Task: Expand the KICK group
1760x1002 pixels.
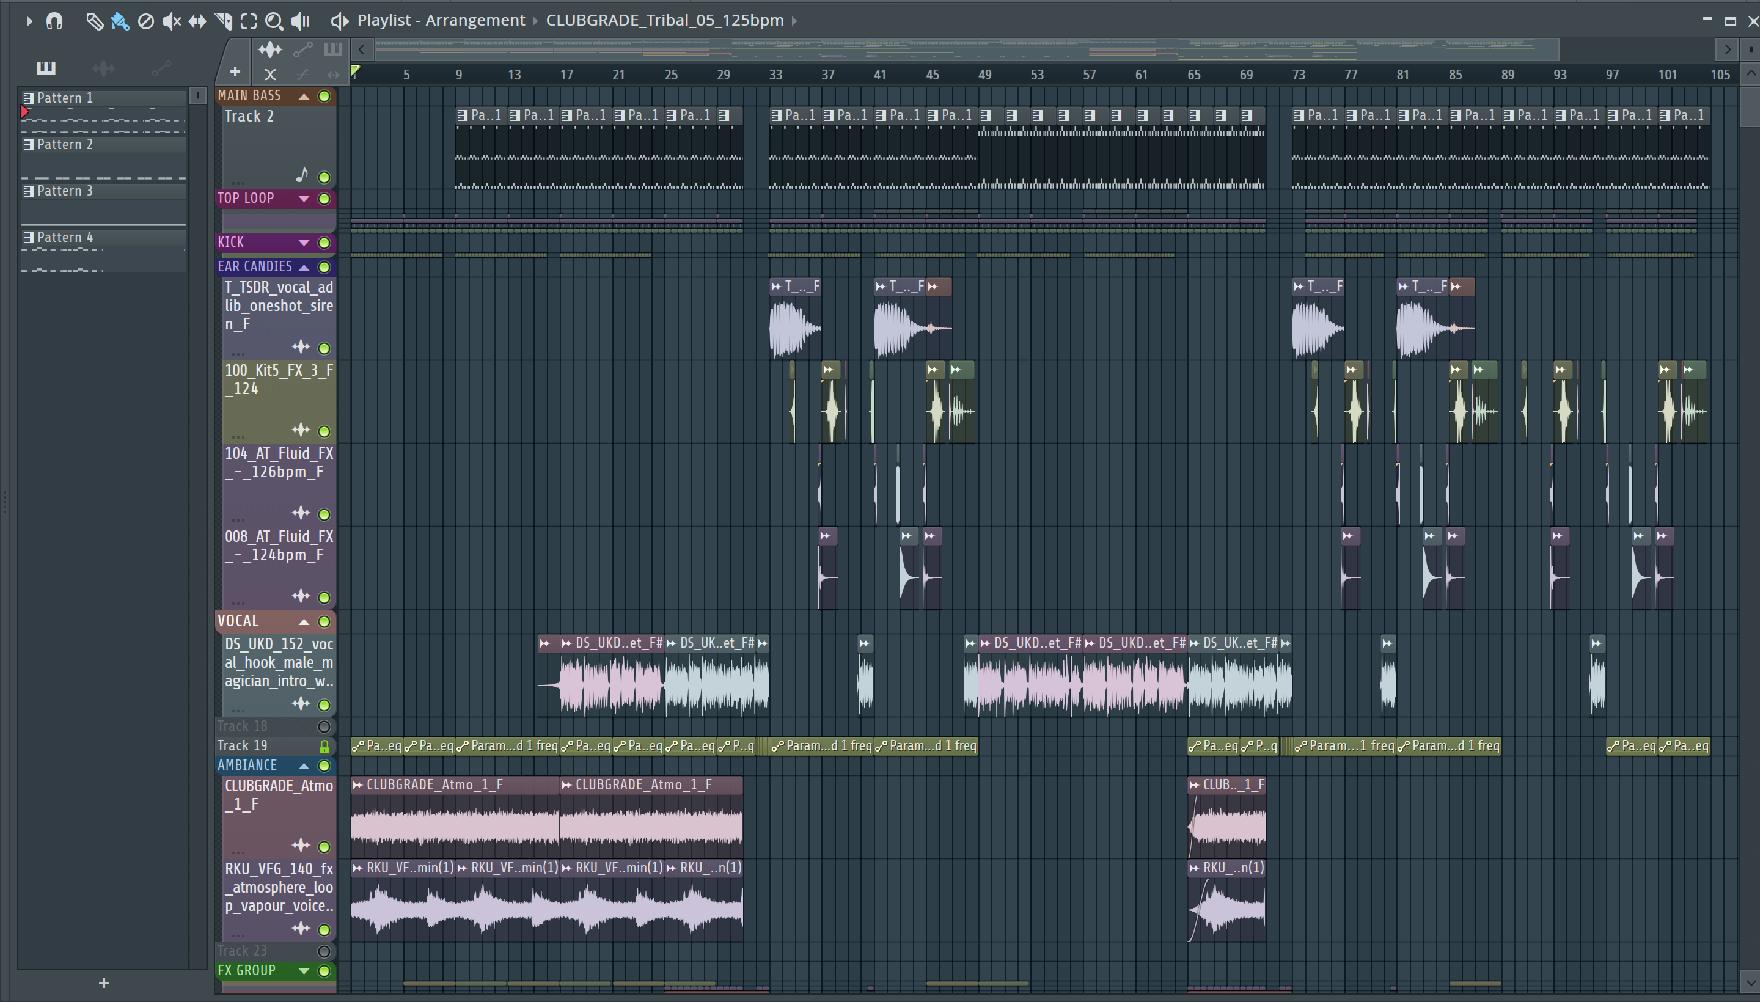Action: (x=304, y=243)
